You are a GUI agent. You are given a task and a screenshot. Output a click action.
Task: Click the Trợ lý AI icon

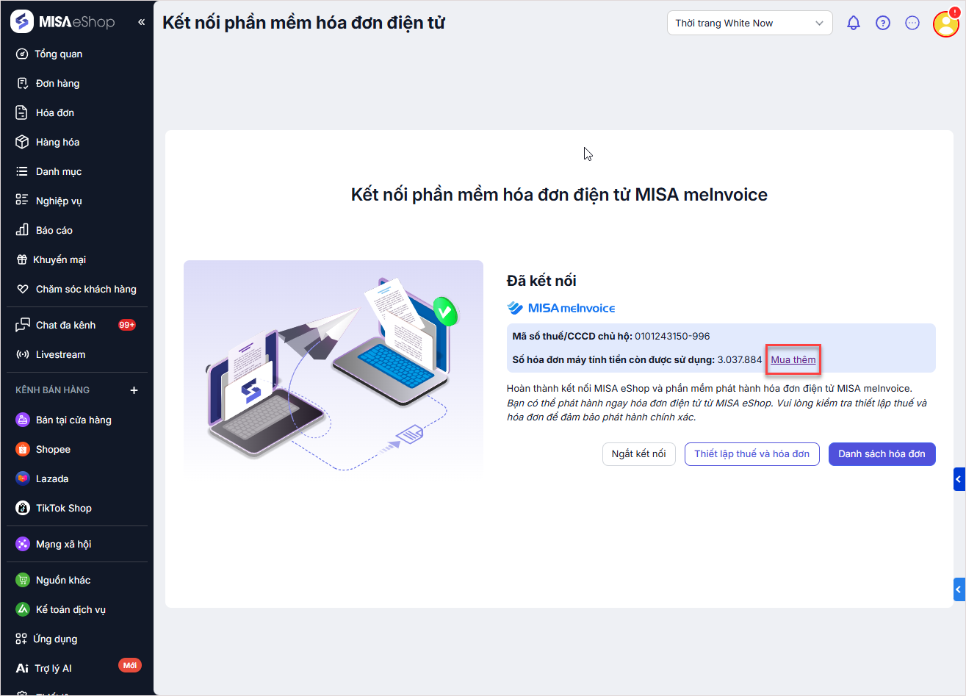pos(22,668)
